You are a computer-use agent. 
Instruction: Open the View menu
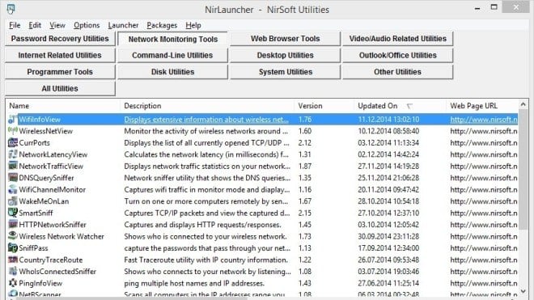tap(57, 25)
